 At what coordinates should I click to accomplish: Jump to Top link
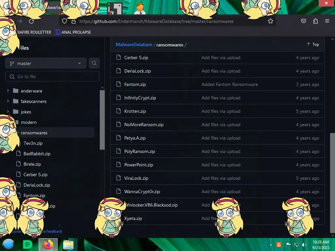[313, 44]
